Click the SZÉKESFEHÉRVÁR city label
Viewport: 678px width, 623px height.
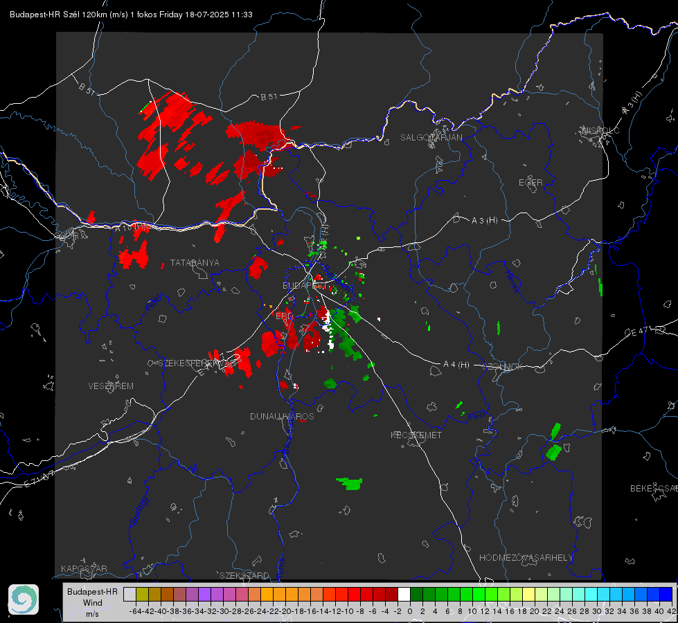pos(197,363)
